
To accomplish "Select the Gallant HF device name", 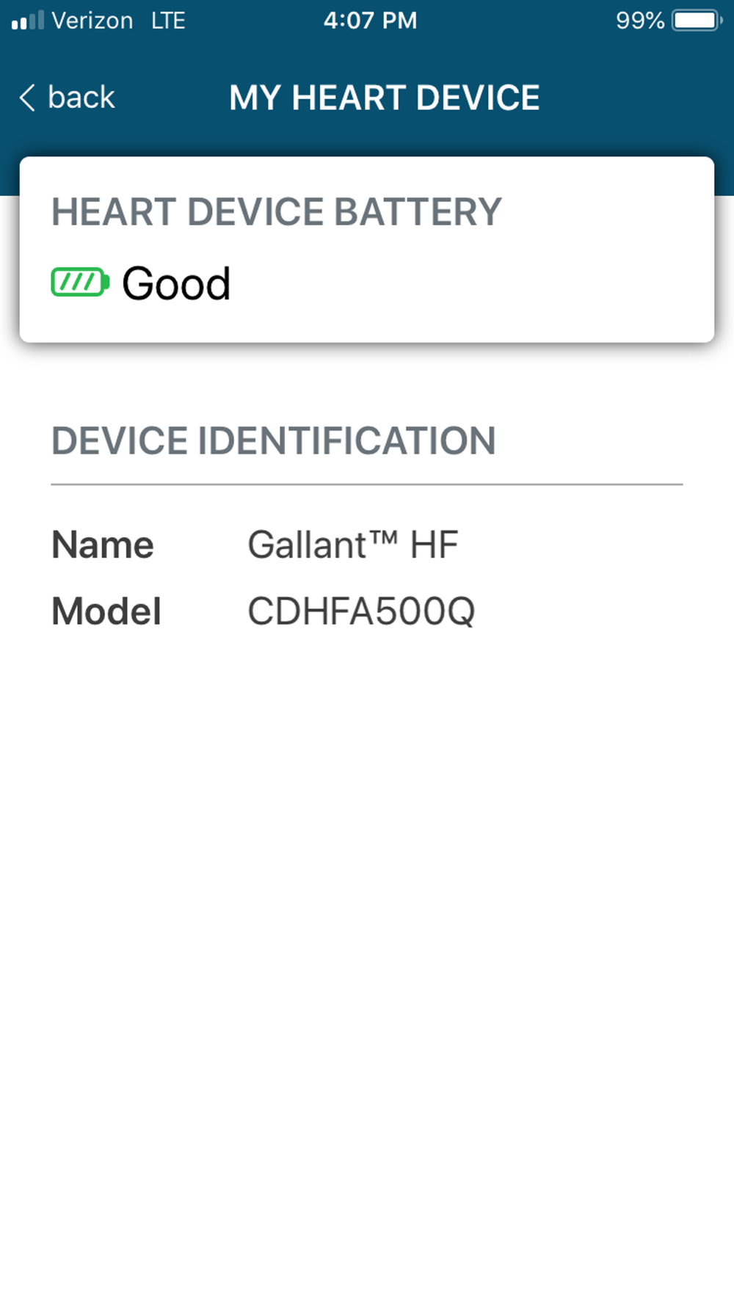I will (353, 545).
